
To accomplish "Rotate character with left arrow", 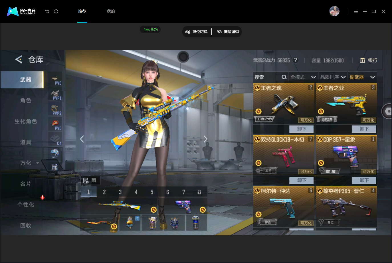I will tap(82, 139).
